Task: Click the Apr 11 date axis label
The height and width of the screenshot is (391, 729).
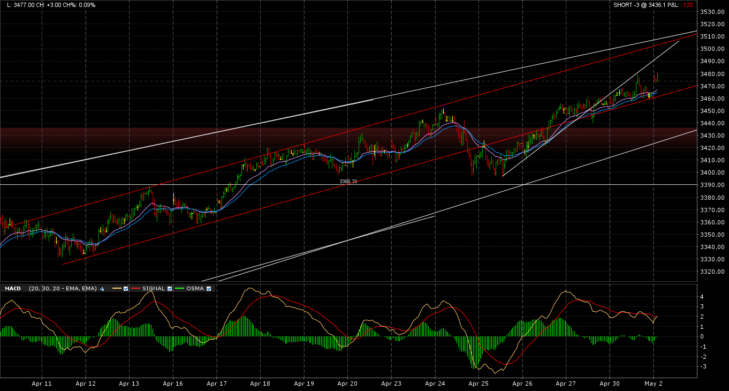Action: point(42,384)
